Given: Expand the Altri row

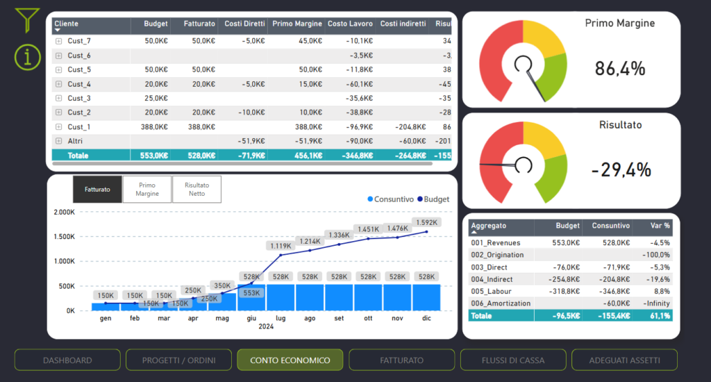Looking at the screenshot, I should point(58,141).
